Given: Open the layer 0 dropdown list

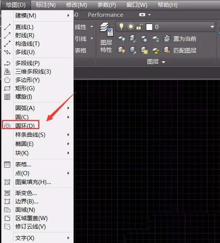Looking at the screenshot, I should (x=212, y=27).
